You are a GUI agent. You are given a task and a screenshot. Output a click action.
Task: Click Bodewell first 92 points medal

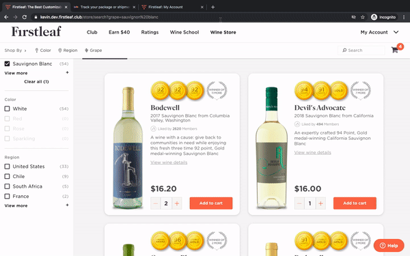point(160,90)
